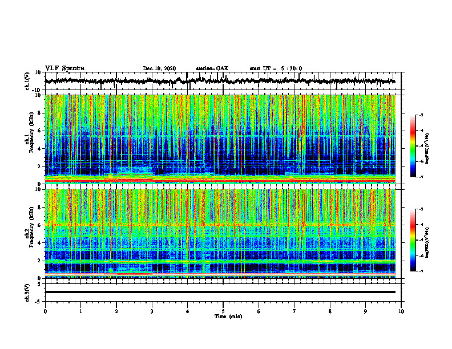Click time-axis tick label "4"
This screenshot has height=349, width=452.
tap(188, 311)
